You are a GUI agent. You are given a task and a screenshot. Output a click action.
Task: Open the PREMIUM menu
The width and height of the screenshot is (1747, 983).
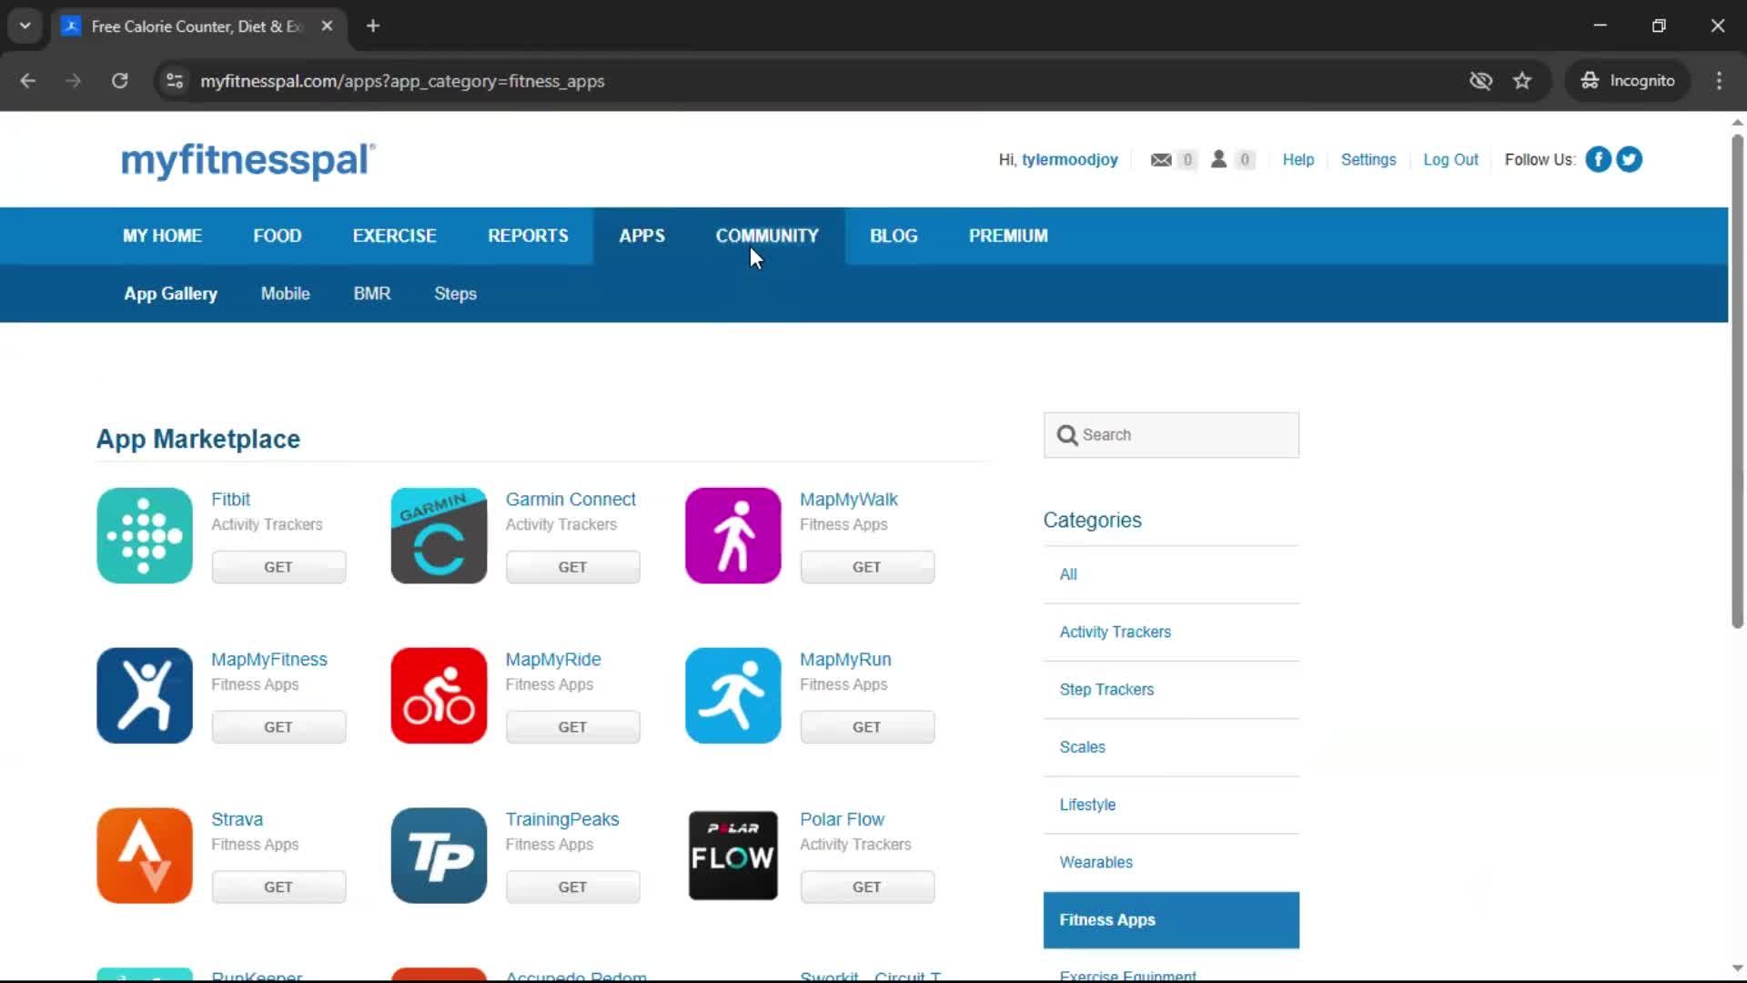[x=1008, y=236]
